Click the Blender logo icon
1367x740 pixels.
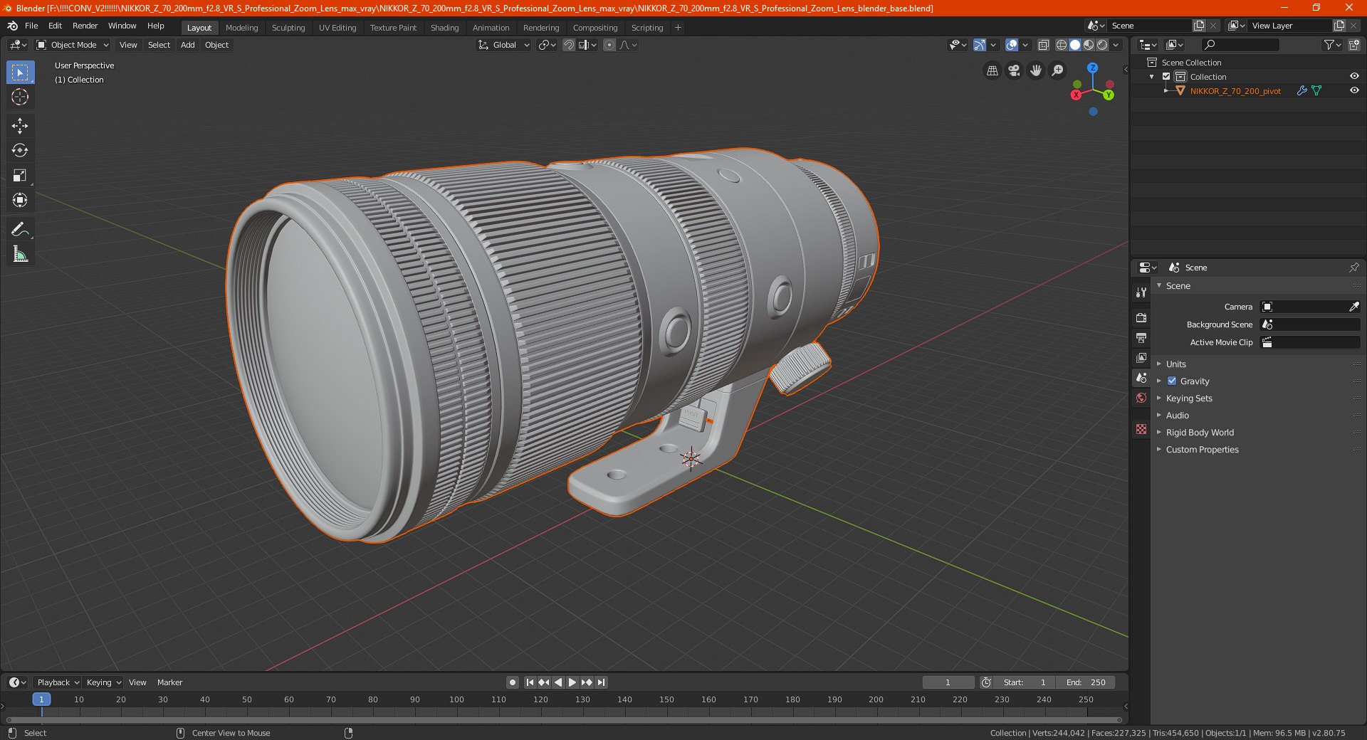tap(12, 26)
